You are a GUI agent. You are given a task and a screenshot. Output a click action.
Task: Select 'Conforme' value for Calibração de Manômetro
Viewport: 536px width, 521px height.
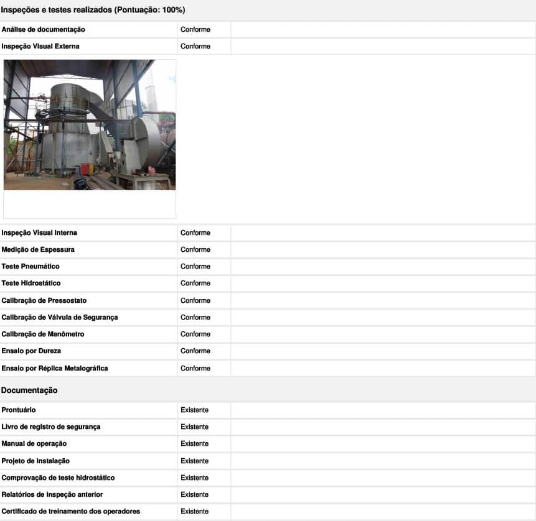coord(195,334)
